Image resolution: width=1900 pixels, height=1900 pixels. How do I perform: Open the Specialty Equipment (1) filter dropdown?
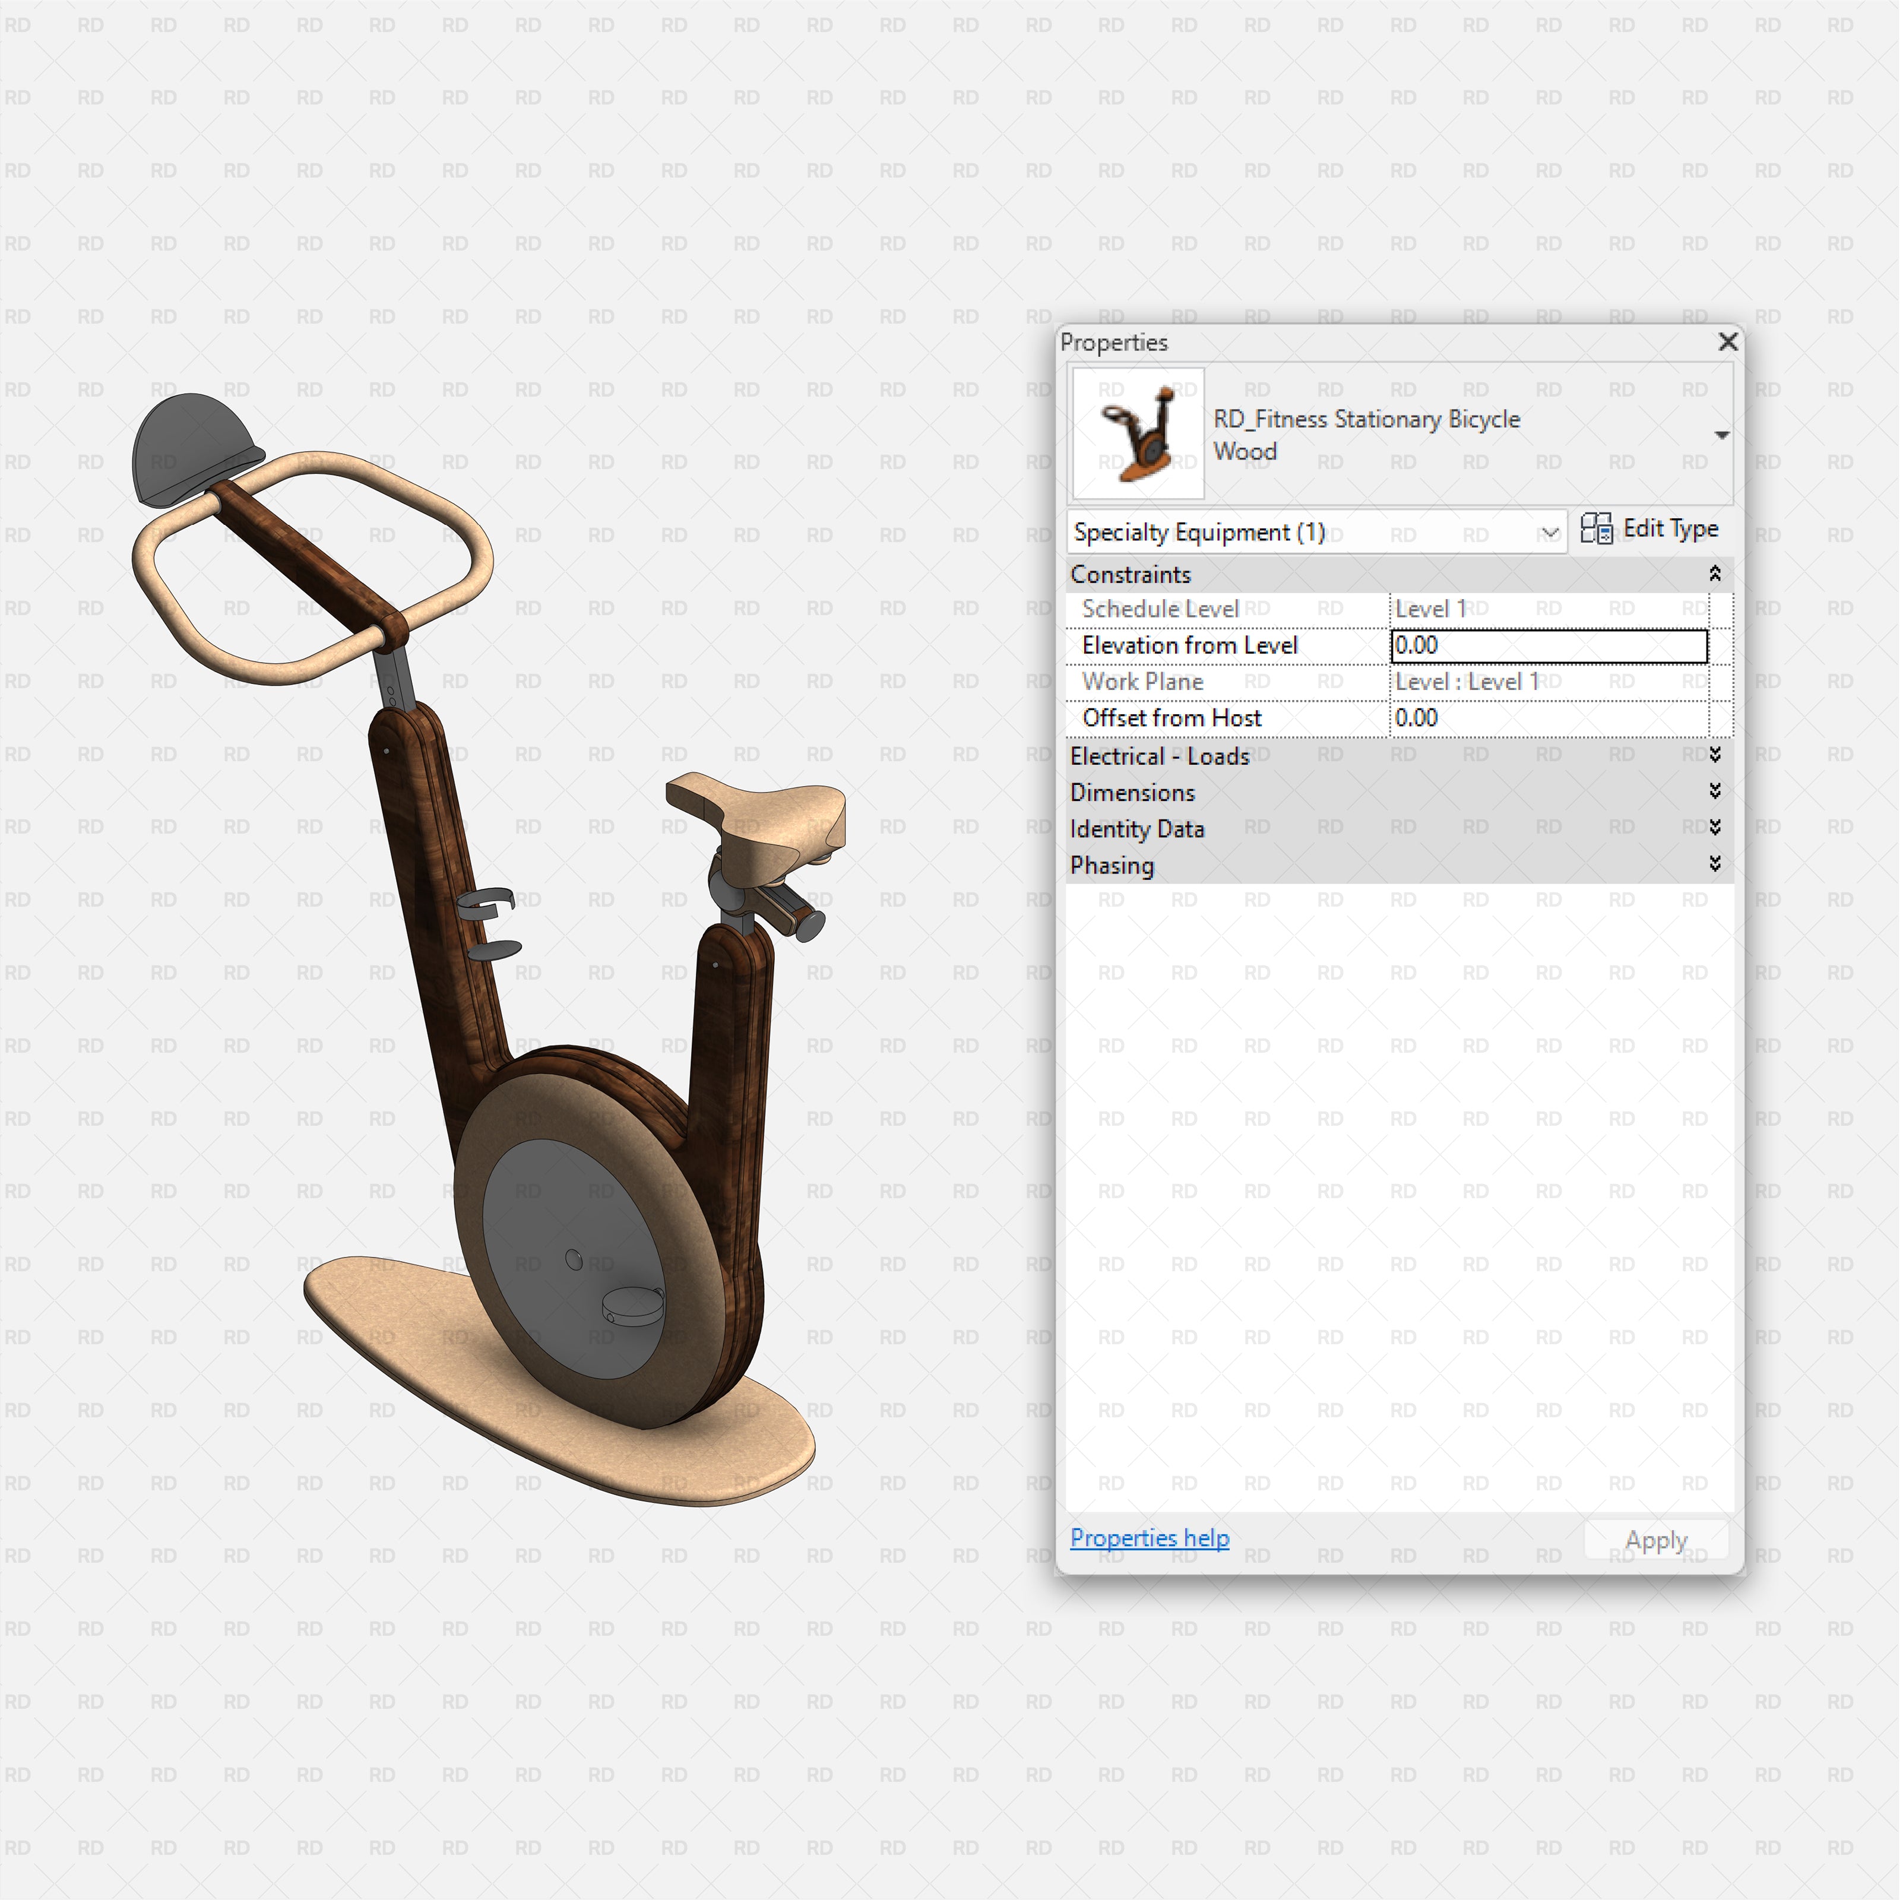pyautogui.click(x=1551, y=532)
